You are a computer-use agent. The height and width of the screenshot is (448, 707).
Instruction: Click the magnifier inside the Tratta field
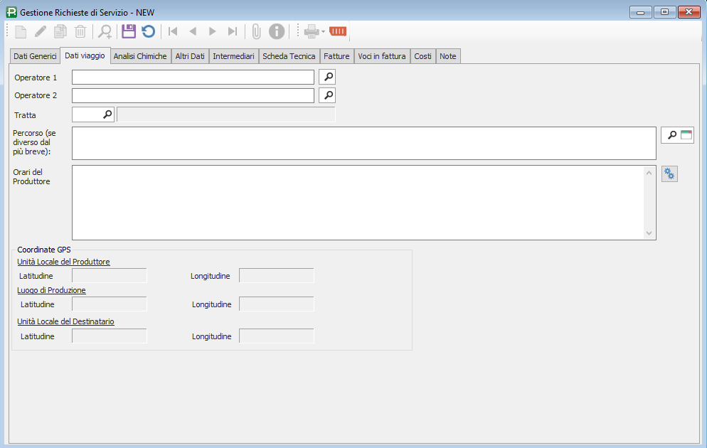[107, 114]
